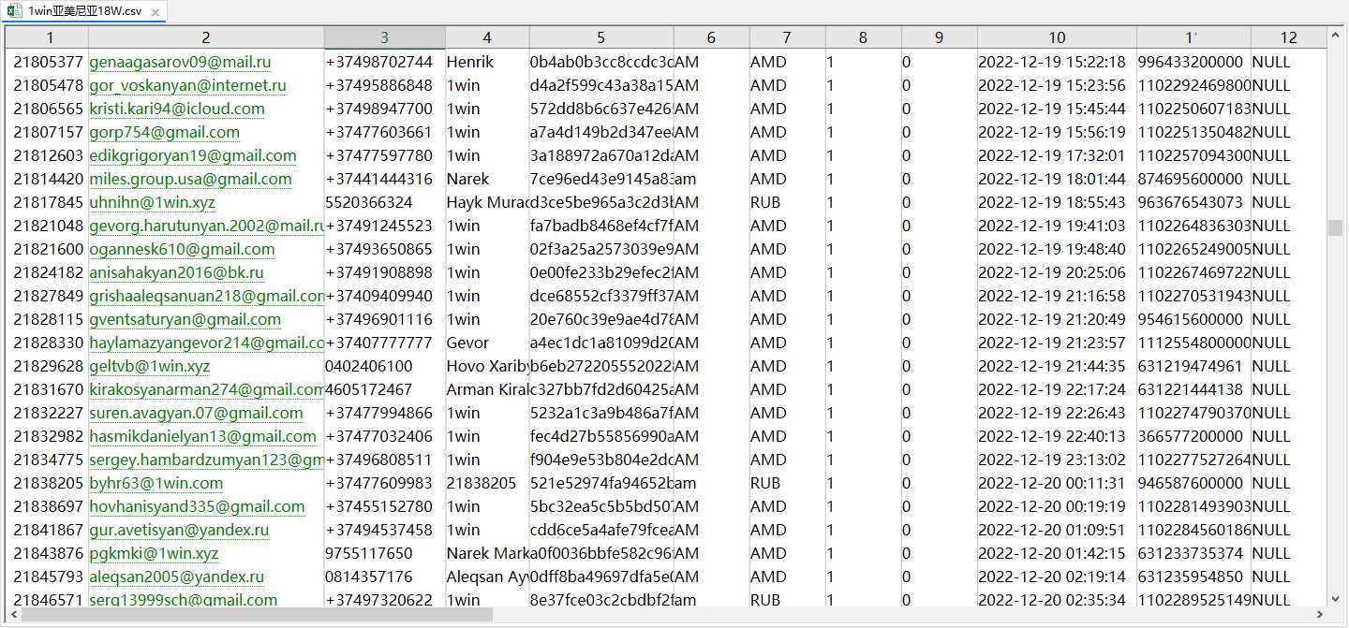Open email link edikgrigoryan19@gmail.com
Viewport: 1349px width, 628px height.
point(193,155)
